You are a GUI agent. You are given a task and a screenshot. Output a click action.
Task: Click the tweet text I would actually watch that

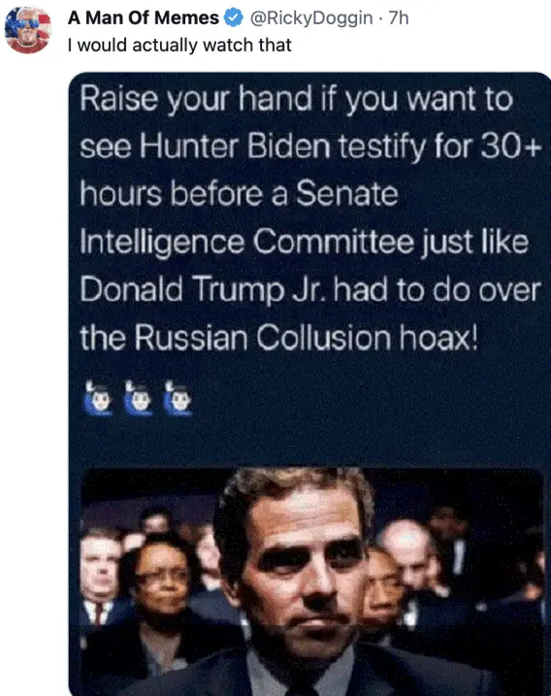pos(179,45)
